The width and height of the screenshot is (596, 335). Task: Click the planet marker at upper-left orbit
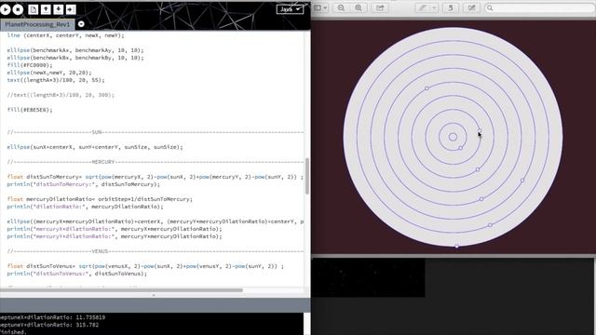pyautogui.click(x=427, y=88)
